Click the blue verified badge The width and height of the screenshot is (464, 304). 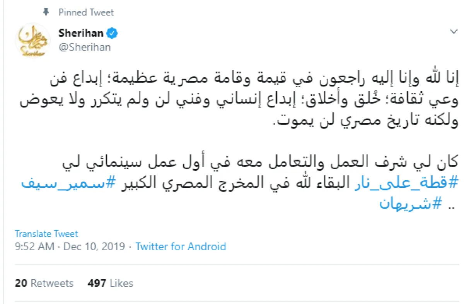(x=112, y=34)
